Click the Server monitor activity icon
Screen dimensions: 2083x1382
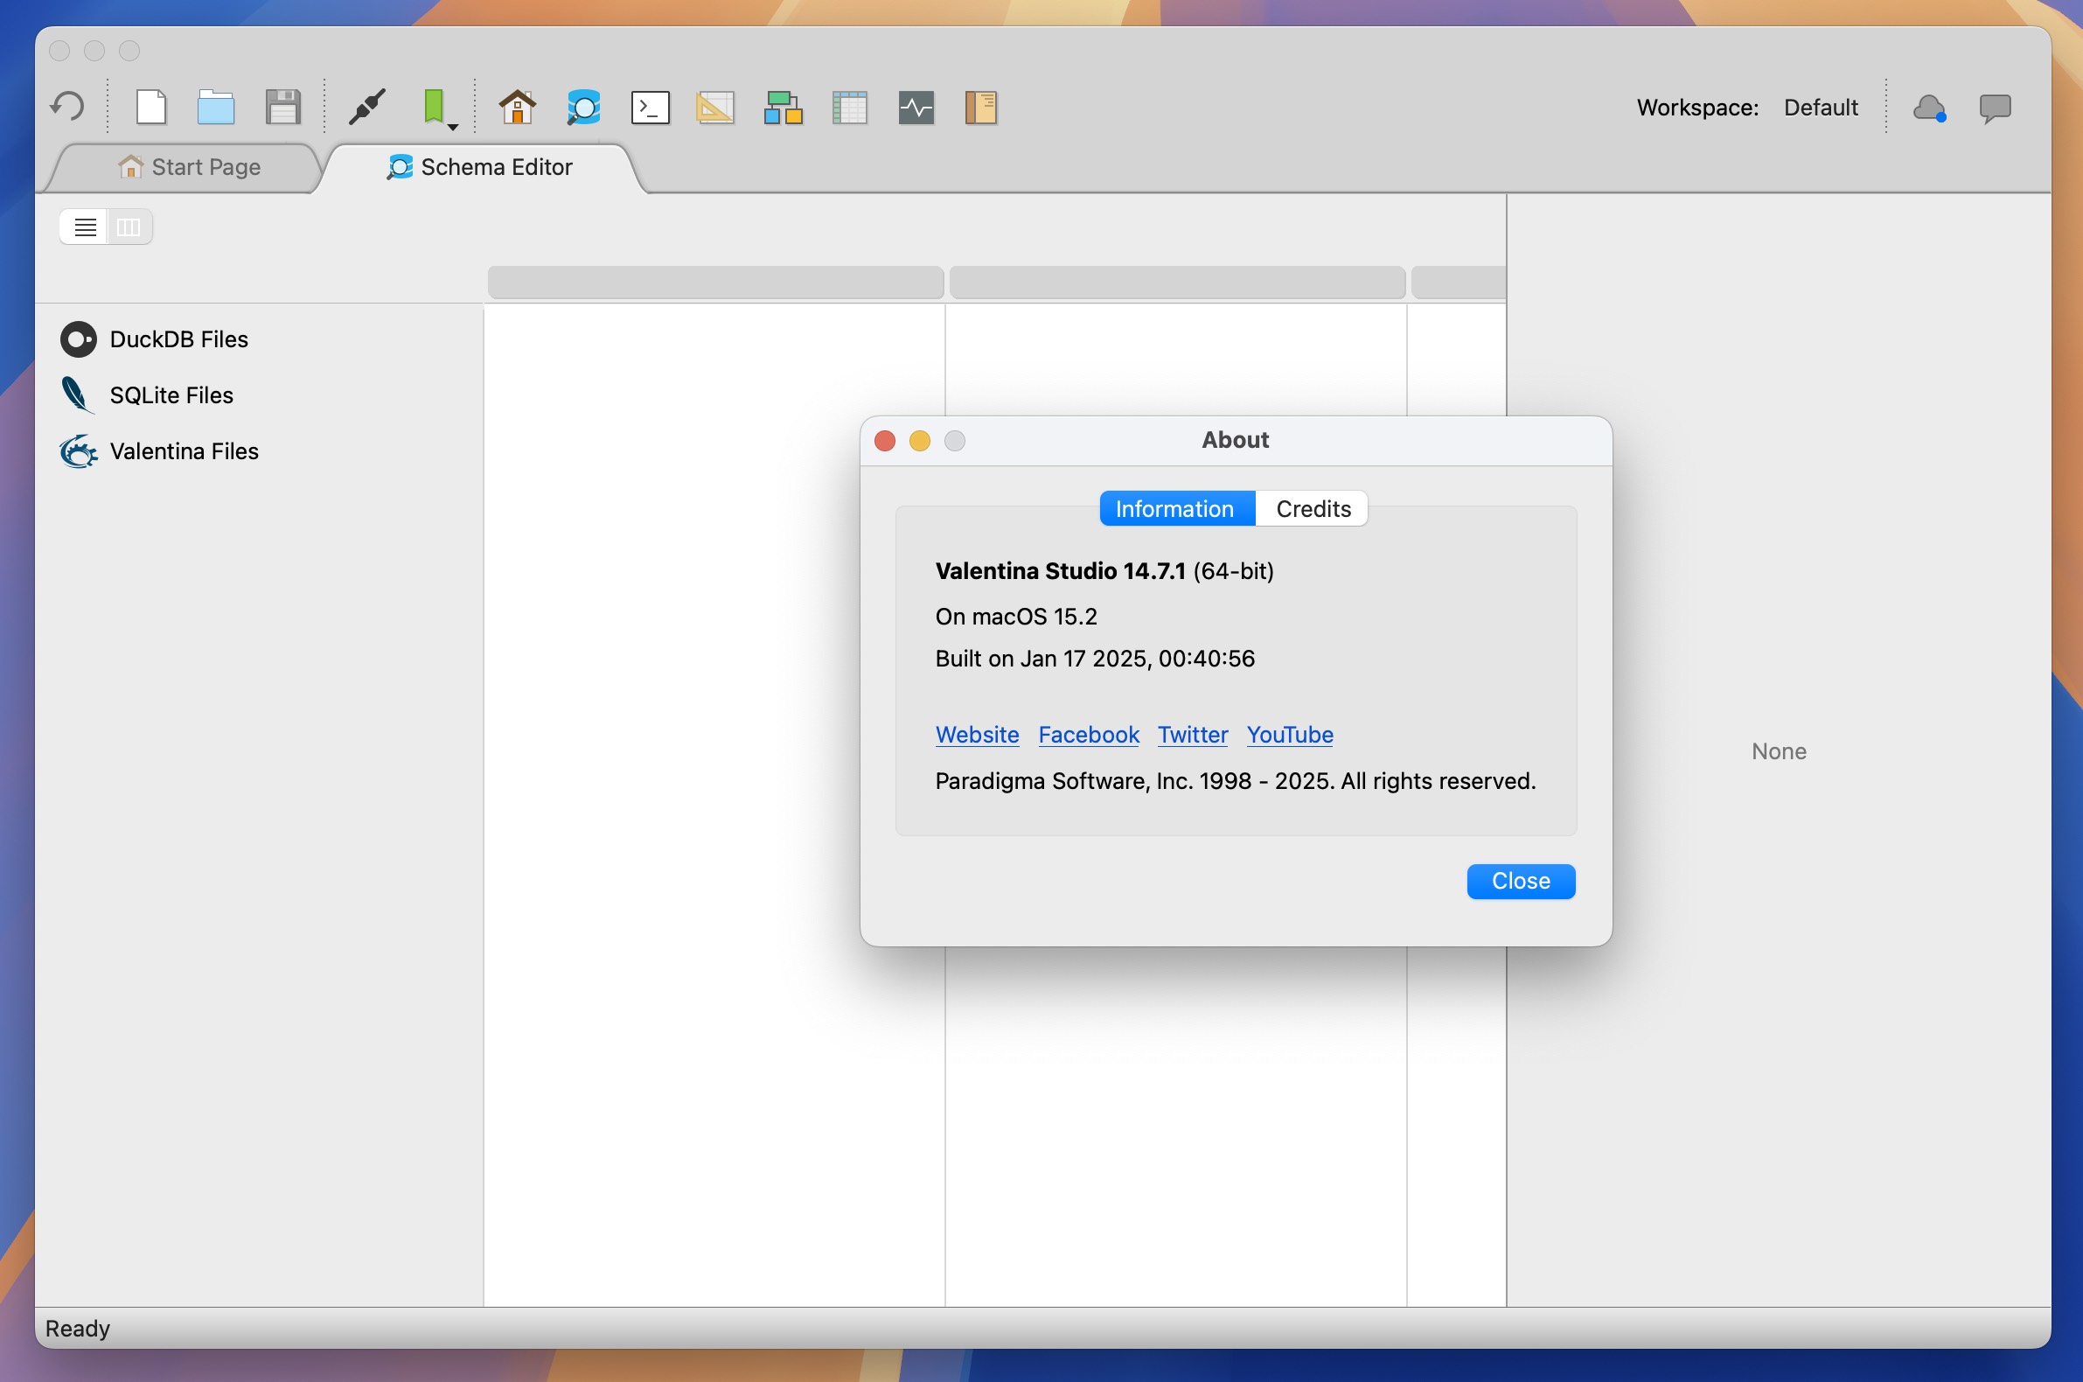[916, 107]
